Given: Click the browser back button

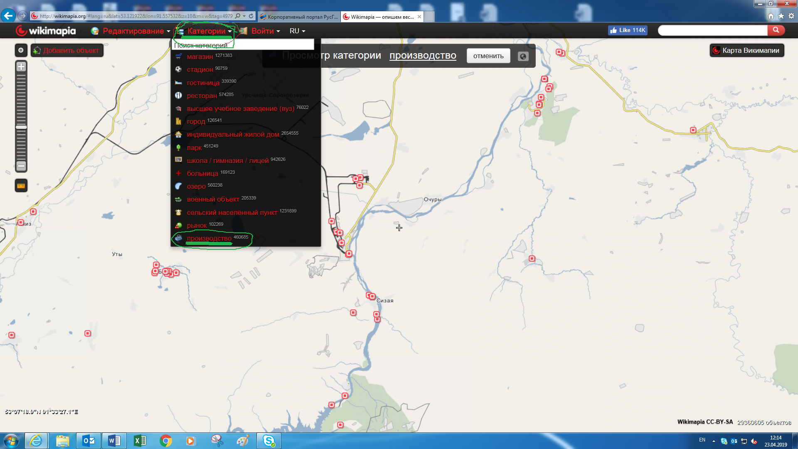Looking at the screenshot, I should (x=8, y=16).
